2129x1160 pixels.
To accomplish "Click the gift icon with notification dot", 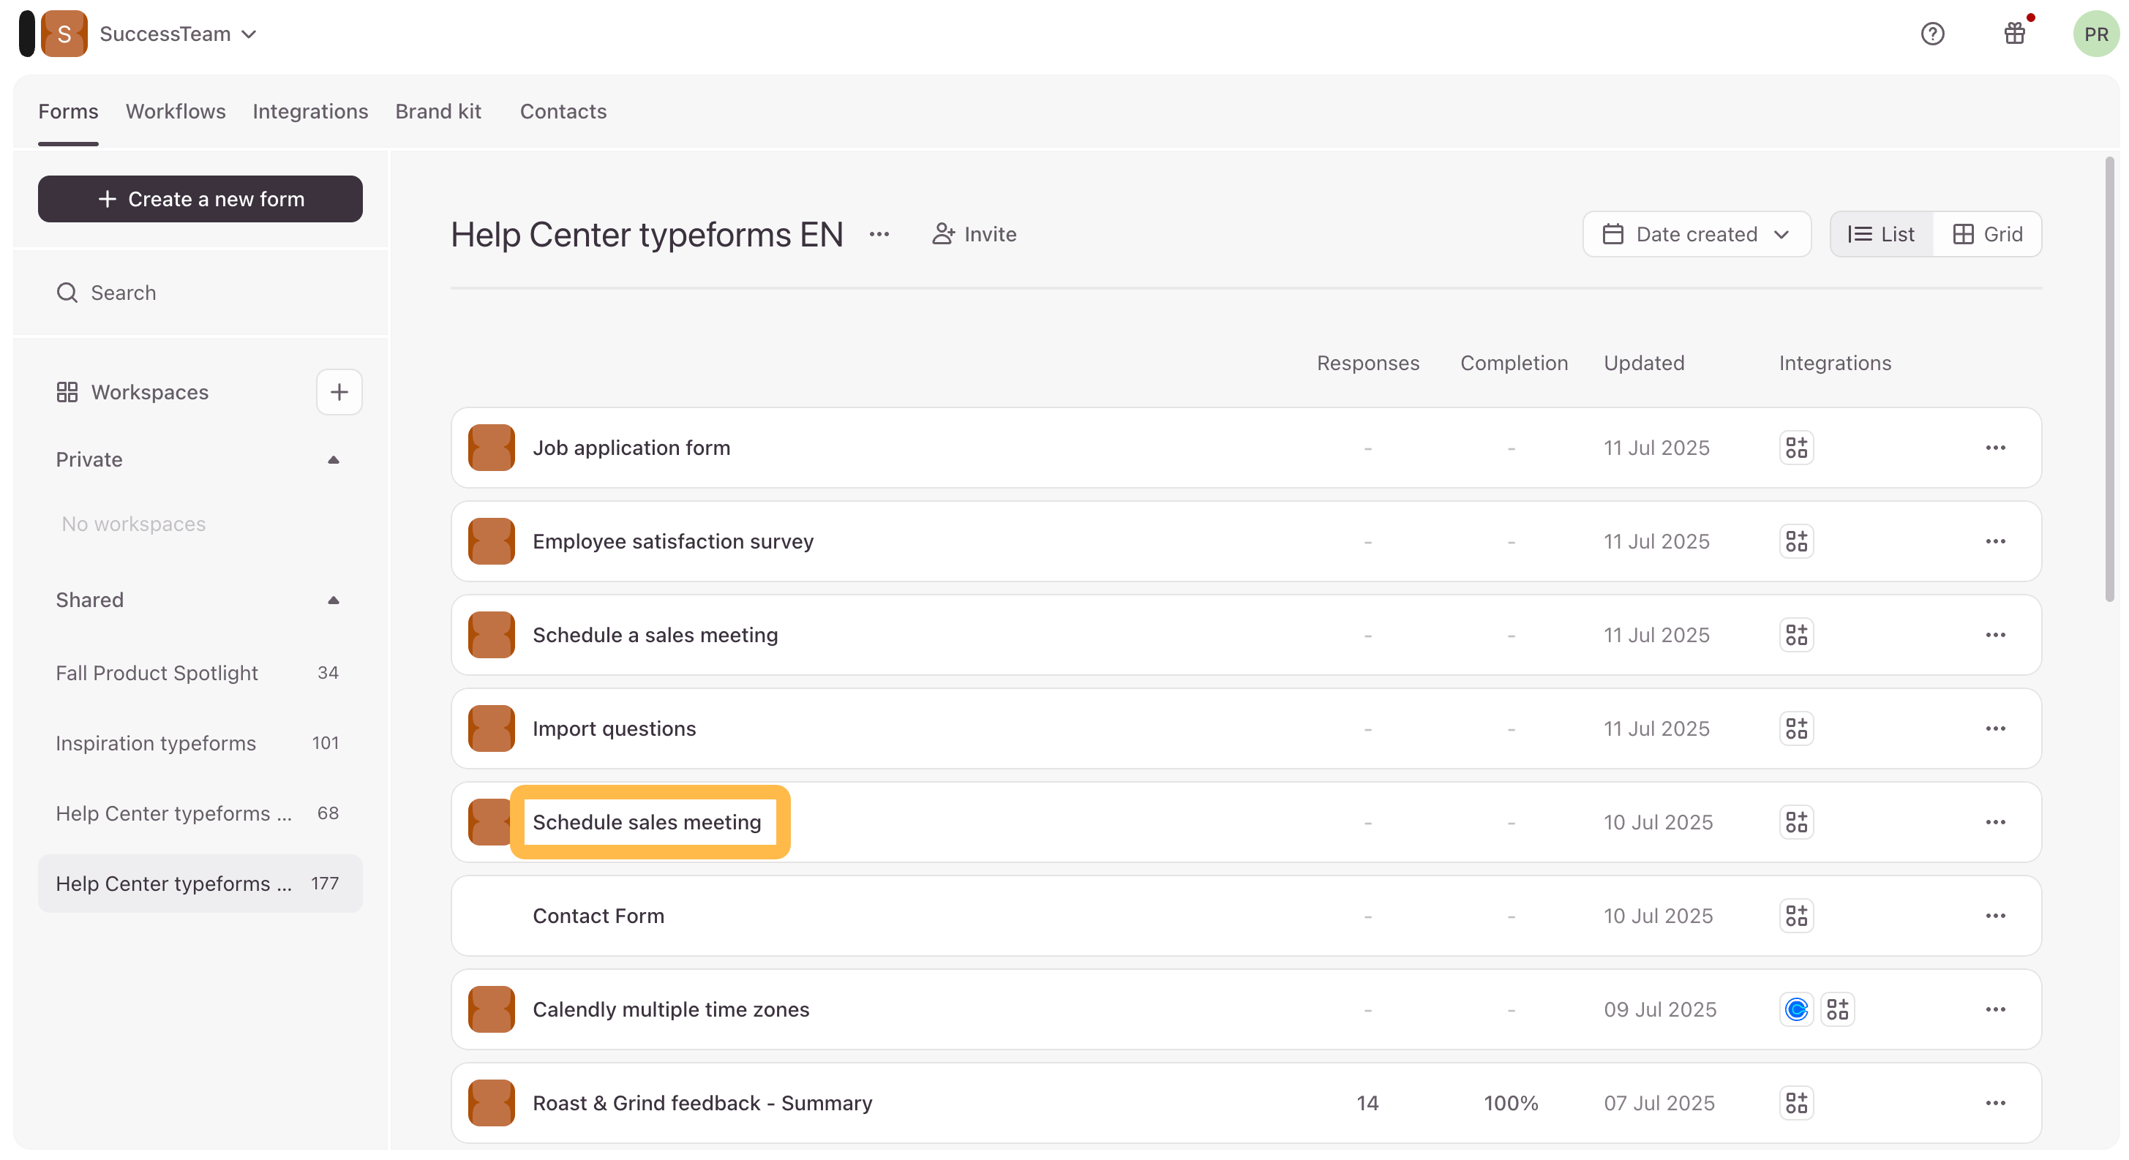I will (2014, 33).
